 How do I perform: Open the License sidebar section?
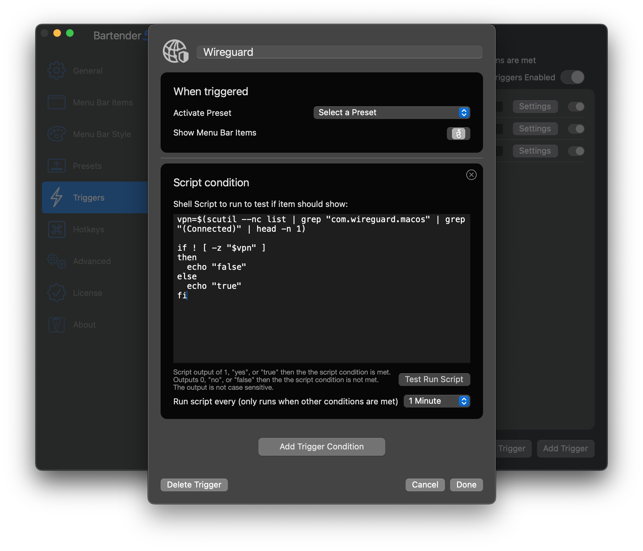95,293
